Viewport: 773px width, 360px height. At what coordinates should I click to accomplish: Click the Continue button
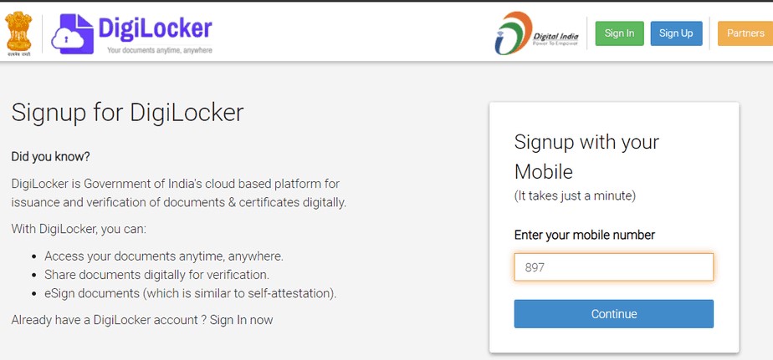(613, 314)
